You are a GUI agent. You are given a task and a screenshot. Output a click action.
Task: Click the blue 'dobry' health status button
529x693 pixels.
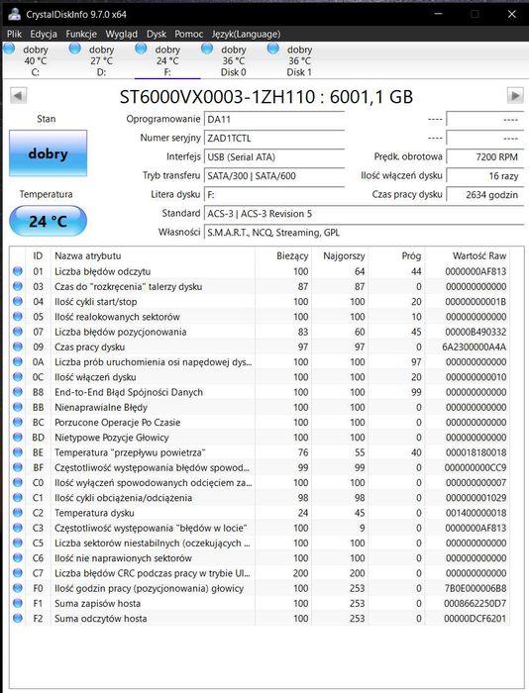tap(49, 153)
